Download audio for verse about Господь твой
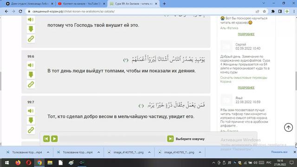297x167 pixels. coord(31,29)
